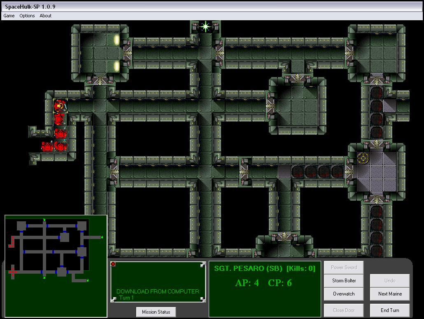Set the marine to Overwatch
The height and width of the screenshot is (319, 424).
coord(344,294)
